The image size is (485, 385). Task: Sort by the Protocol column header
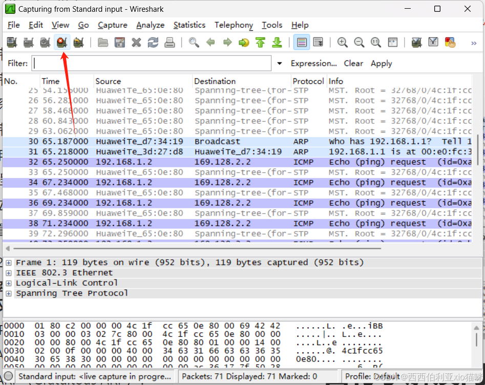[x=308, y=81]
